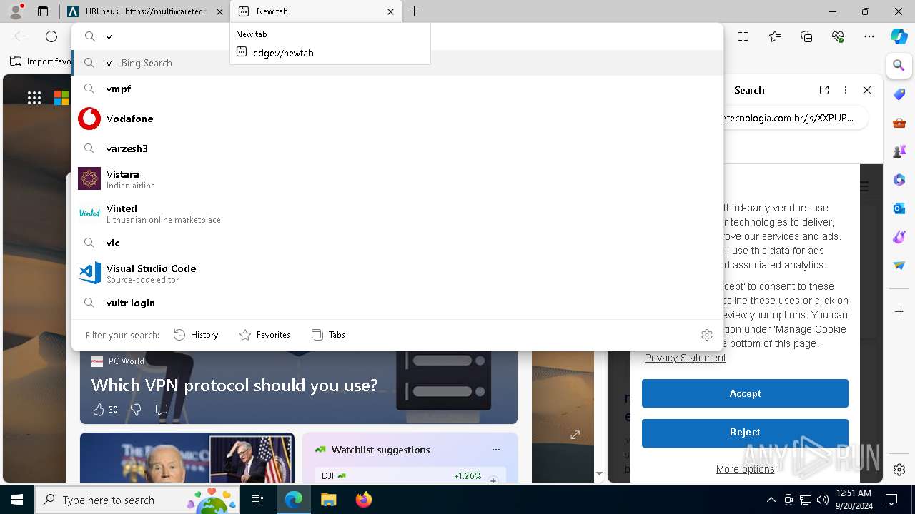Viewport: 915px width, 514px height.
Task: Close the New tab tab
Action: pyautogui.click(x=390, y=11)
